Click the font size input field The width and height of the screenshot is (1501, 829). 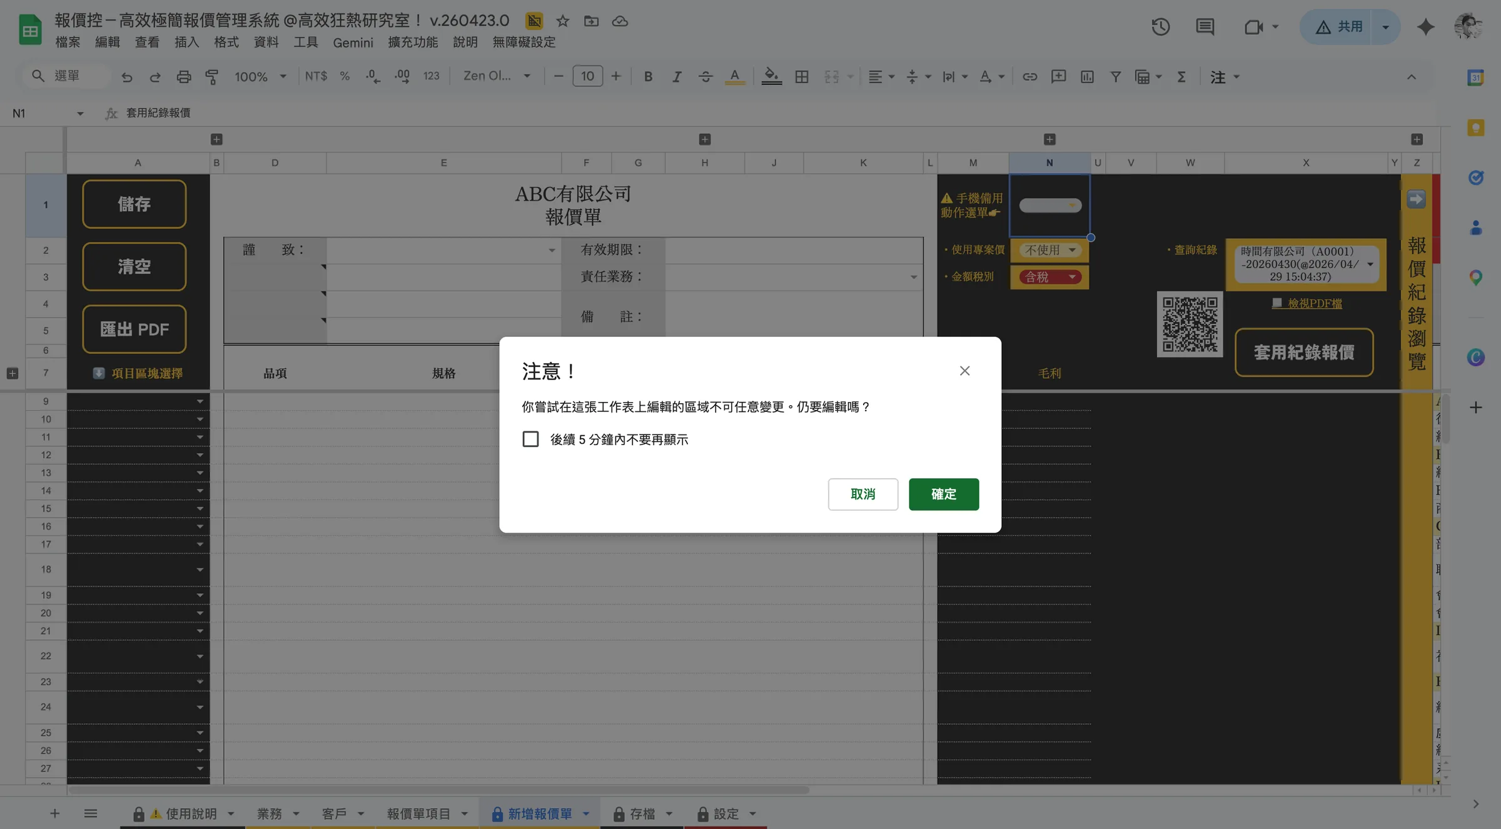click(x=587, y=76)
